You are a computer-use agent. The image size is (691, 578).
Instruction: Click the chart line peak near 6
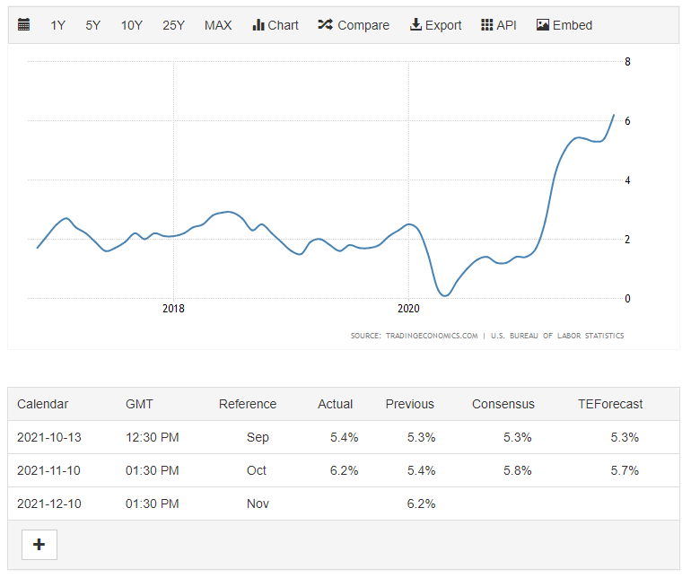614,115
